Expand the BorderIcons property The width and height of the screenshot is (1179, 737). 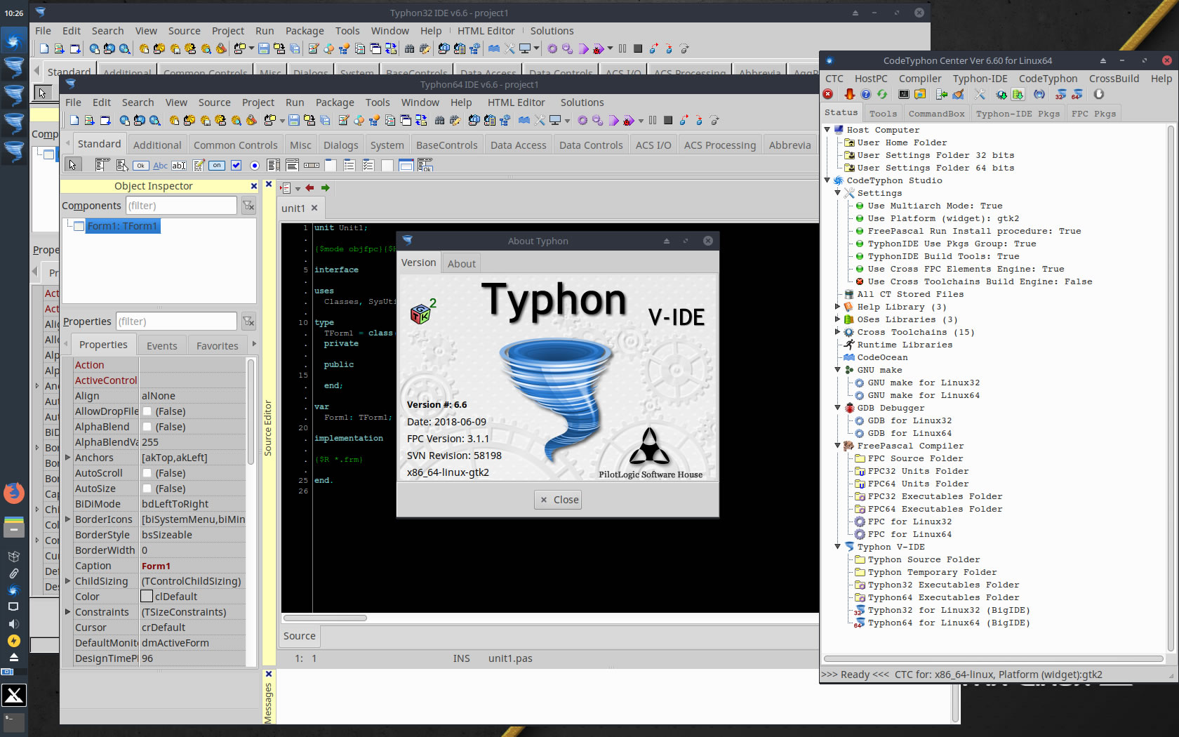point(67,519)
